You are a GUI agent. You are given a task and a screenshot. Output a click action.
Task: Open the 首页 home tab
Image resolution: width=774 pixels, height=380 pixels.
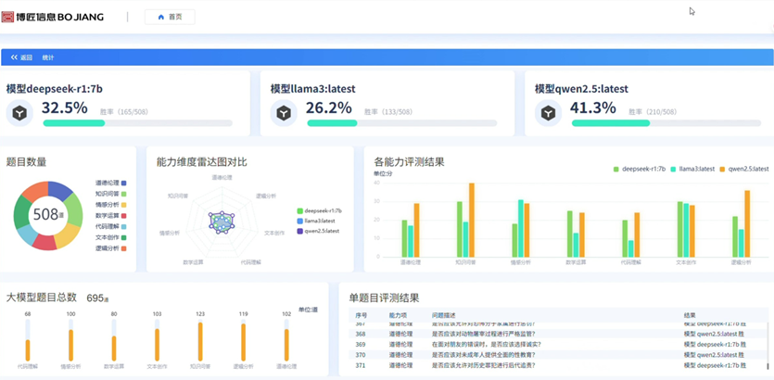(170, 17)
